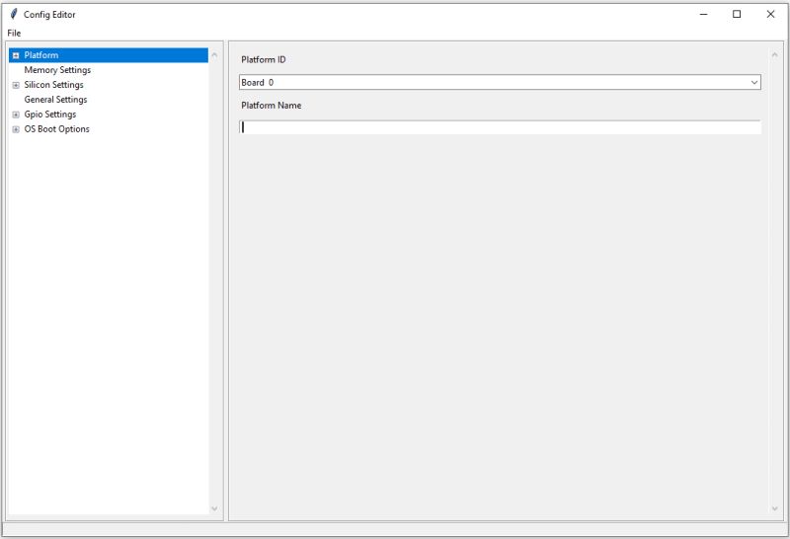Minimize the Config Editor window
This screenshot has height=539, width=790.
click(x=704, y=14)
